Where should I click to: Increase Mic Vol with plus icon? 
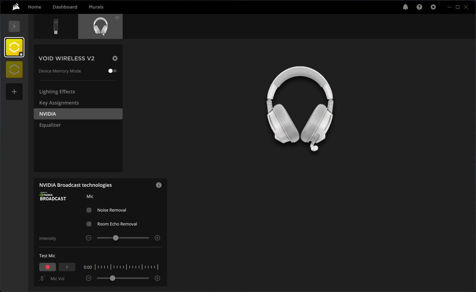click(x=157, y=278)
